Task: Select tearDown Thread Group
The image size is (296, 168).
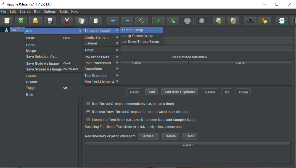Action: (x=141, y=41)
